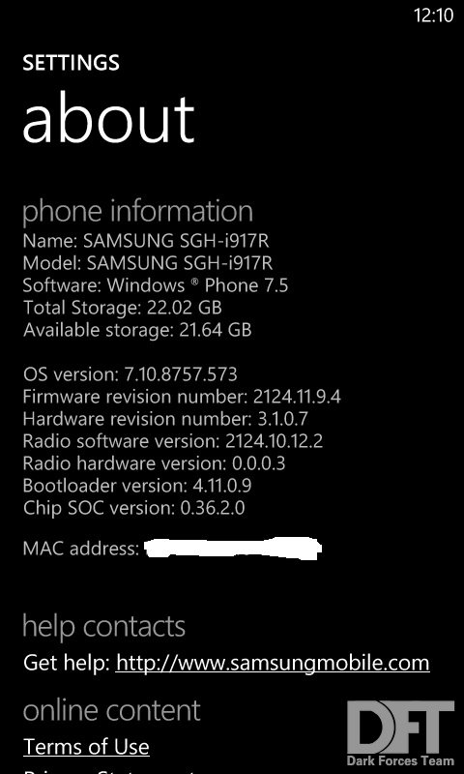
Task: Tap the Hardware revision number 3.1.0.7 line
Action: (x=165, y=419)
